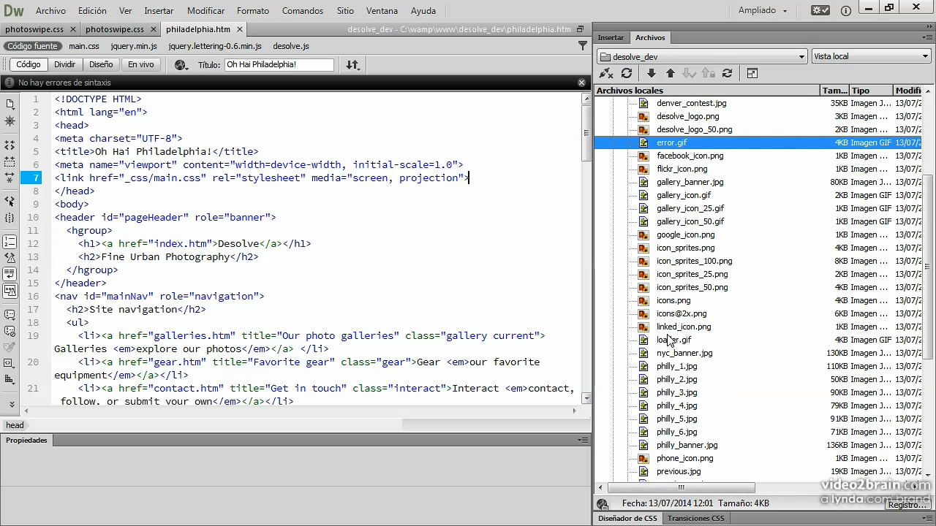The image size is (936, 526).
Task: Toggle line numbers in the code toolbar
Action: 10,241
